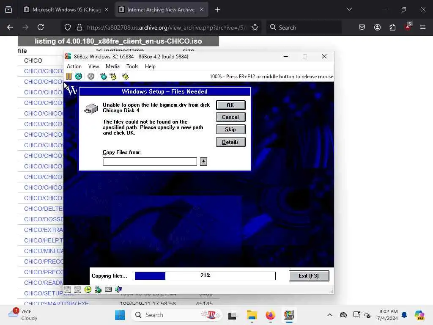The width and height of the screenshot is (433, 325).
Task: Open the View menu in 86Box
Action: pyautogui.click(x=93, y=66)
